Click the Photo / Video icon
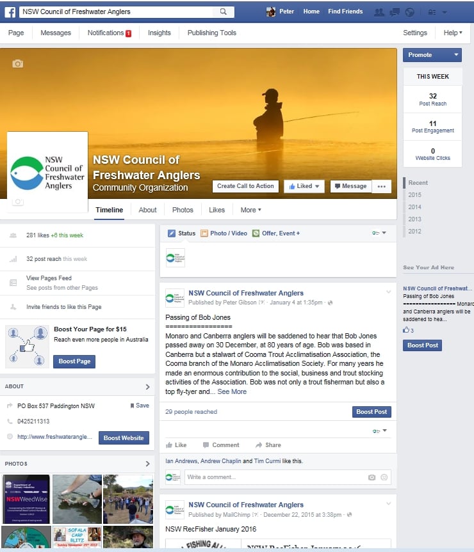 coord(204,233)
